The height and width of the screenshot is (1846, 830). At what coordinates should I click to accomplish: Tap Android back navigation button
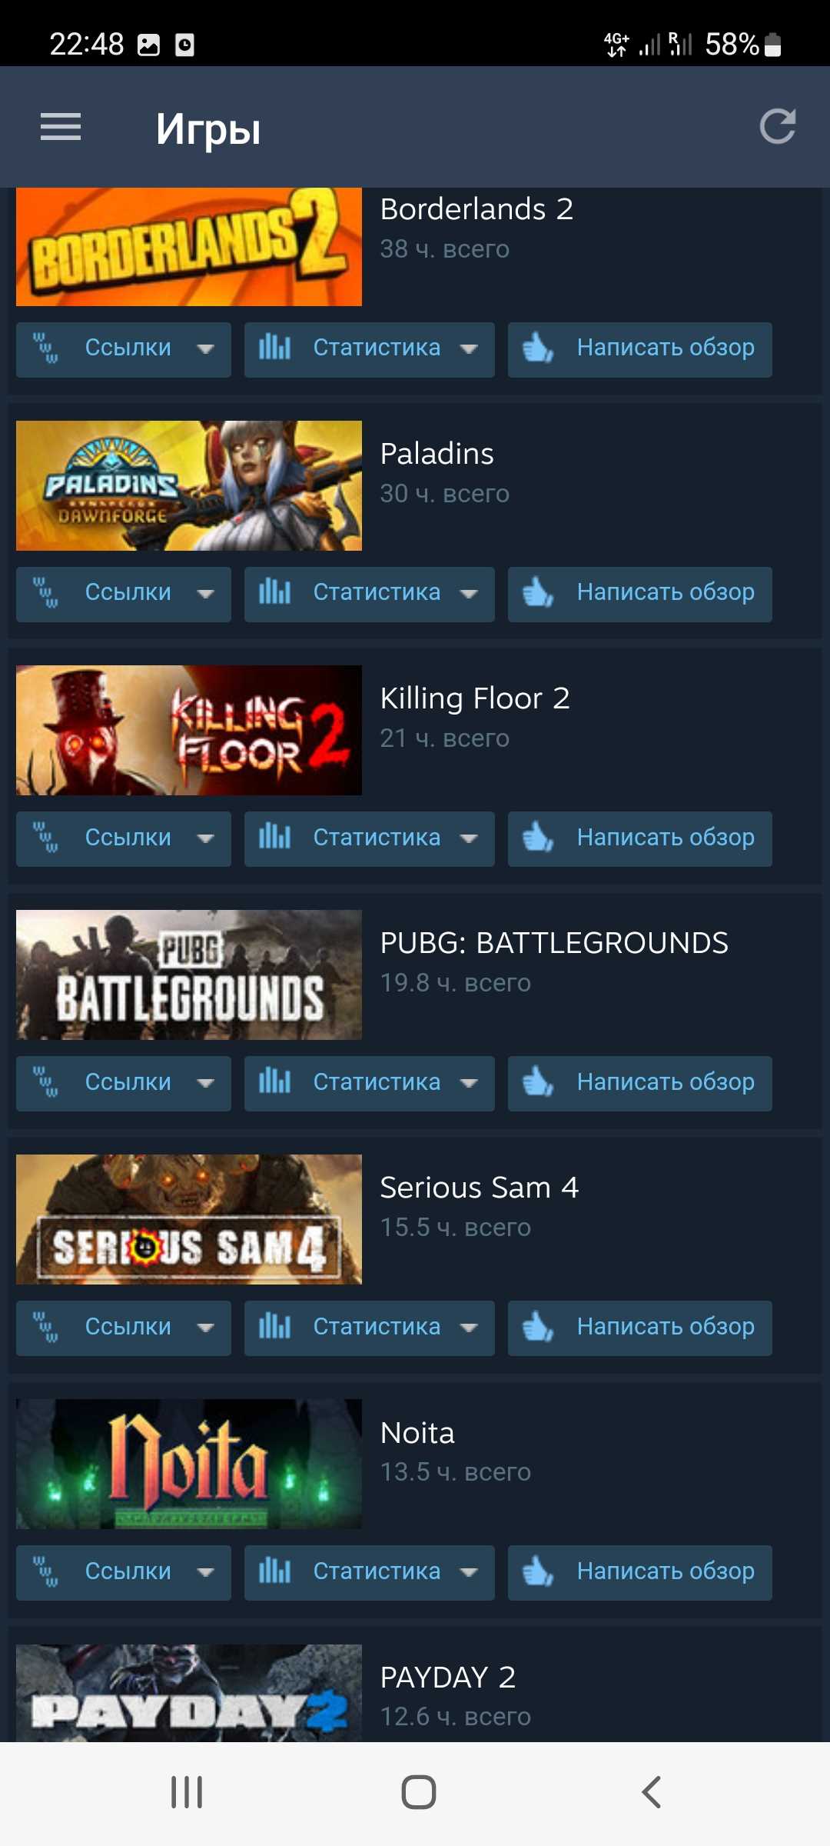(651, 1792)
